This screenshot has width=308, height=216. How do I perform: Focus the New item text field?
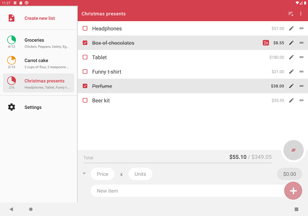[x=186, y=191]
